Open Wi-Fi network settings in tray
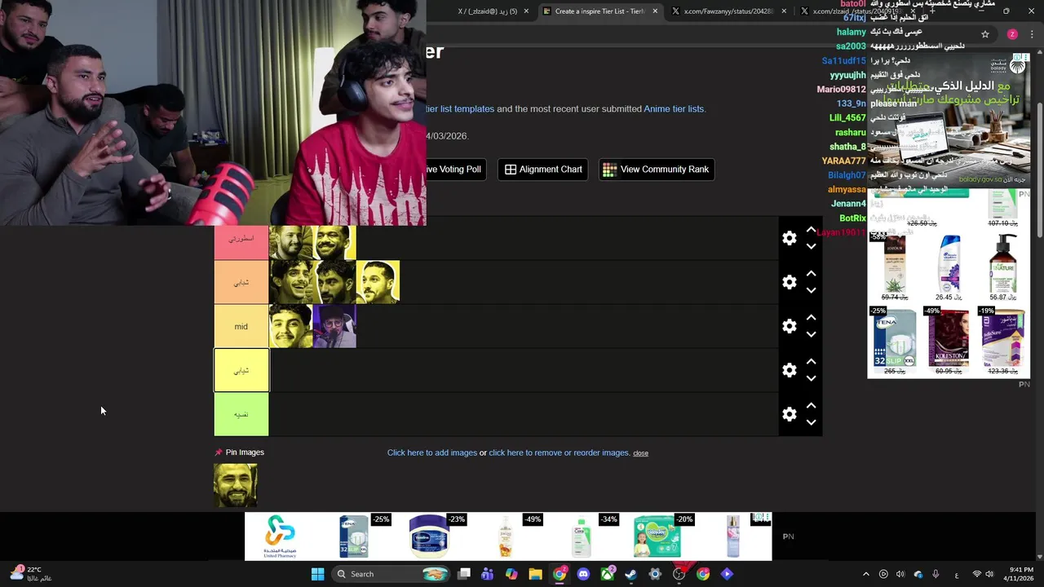Screen dimensions: 1044x587 pos(977,574)
